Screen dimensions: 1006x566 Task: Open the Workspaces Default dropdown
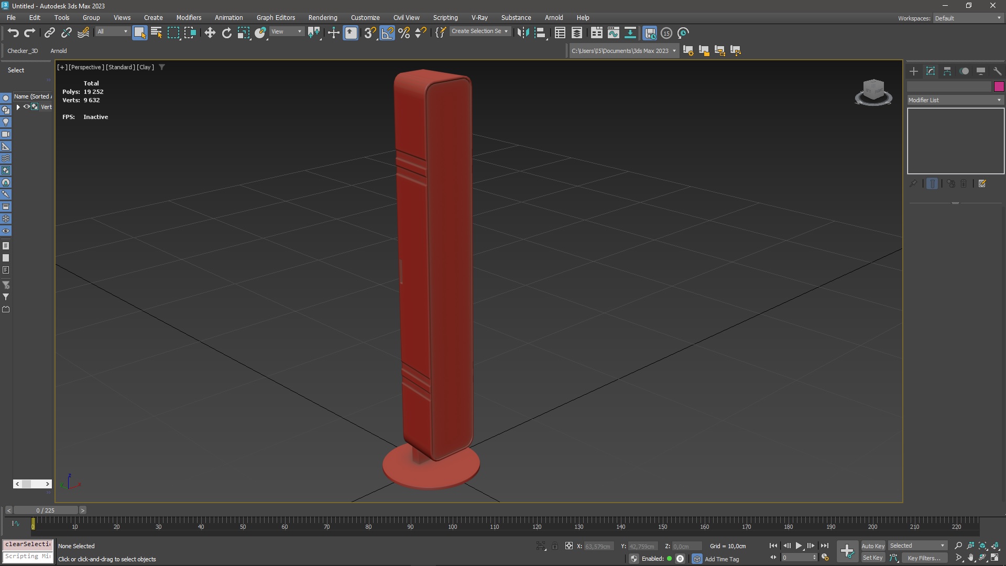(968, 18)
